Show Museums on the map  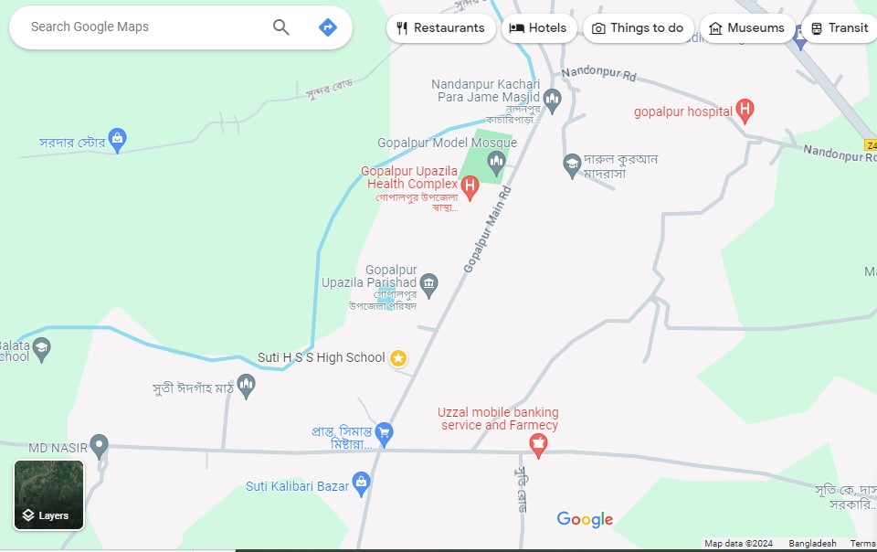pyautogui.click(x=747, y=28)
